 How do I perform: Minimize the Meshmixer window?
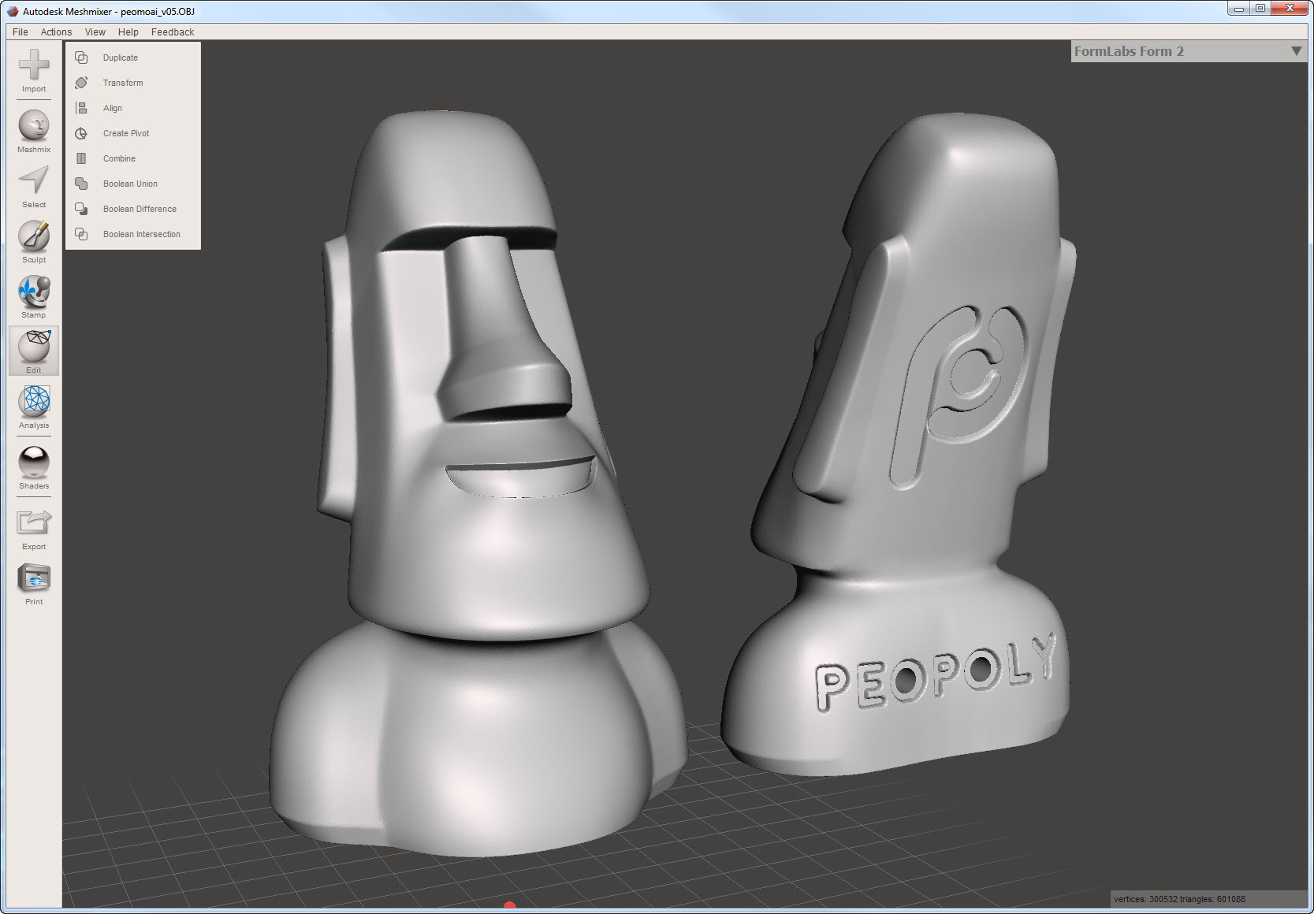1239,9
